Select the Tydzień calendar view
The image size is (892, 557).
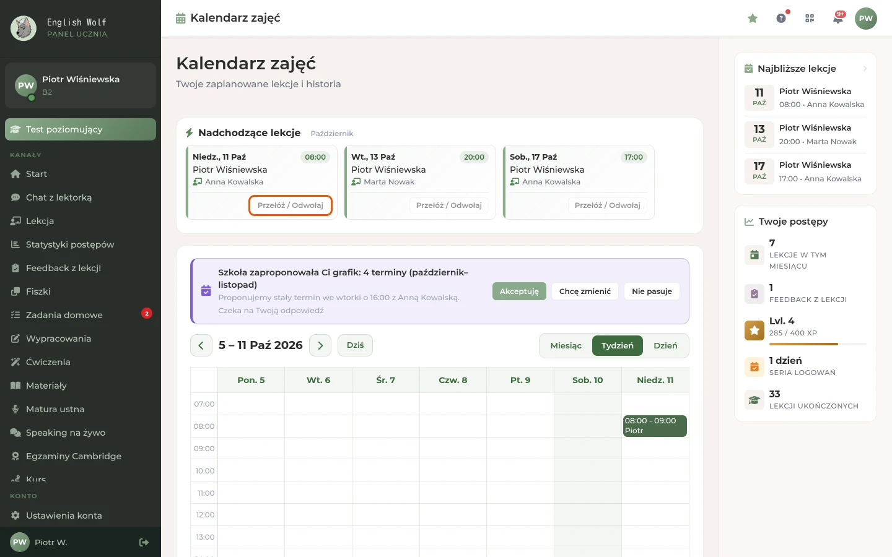coord(618,346)
